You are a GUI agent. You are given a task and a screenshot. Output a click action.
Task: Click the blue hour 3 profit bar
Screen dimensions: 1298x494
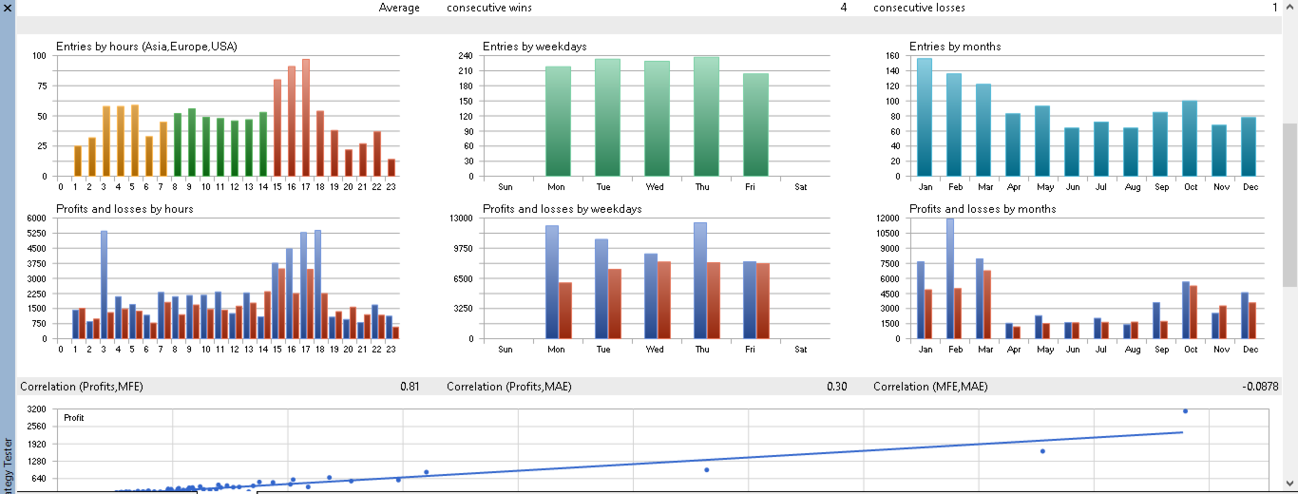(x=104, y=284)
